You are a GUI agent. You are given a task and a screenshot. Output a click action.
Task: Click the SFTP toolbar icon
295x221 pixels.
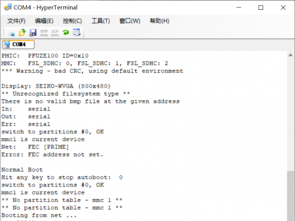click(44, 33)
